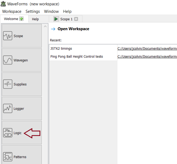This screenshot has width=177, height=164.
Task: Open the Logger instrument
Action: [22, 109]
